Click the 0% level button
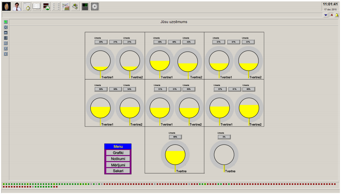This screenshot has height=194, width=341. 224,137
